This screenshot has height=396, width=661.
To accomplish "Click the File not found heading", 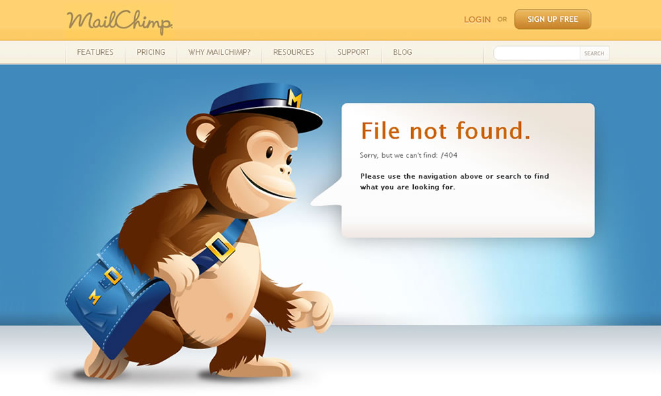I will [446, 131].
